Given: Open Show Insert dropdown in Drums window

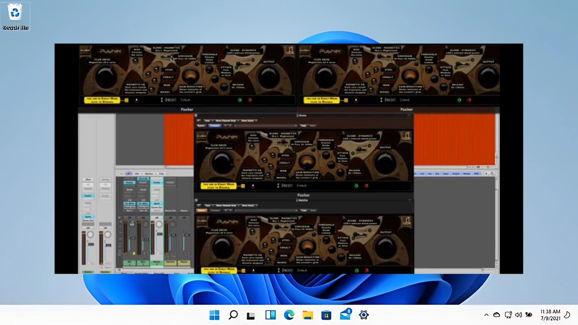Looking at the screenshot, I should coord(249,121).
